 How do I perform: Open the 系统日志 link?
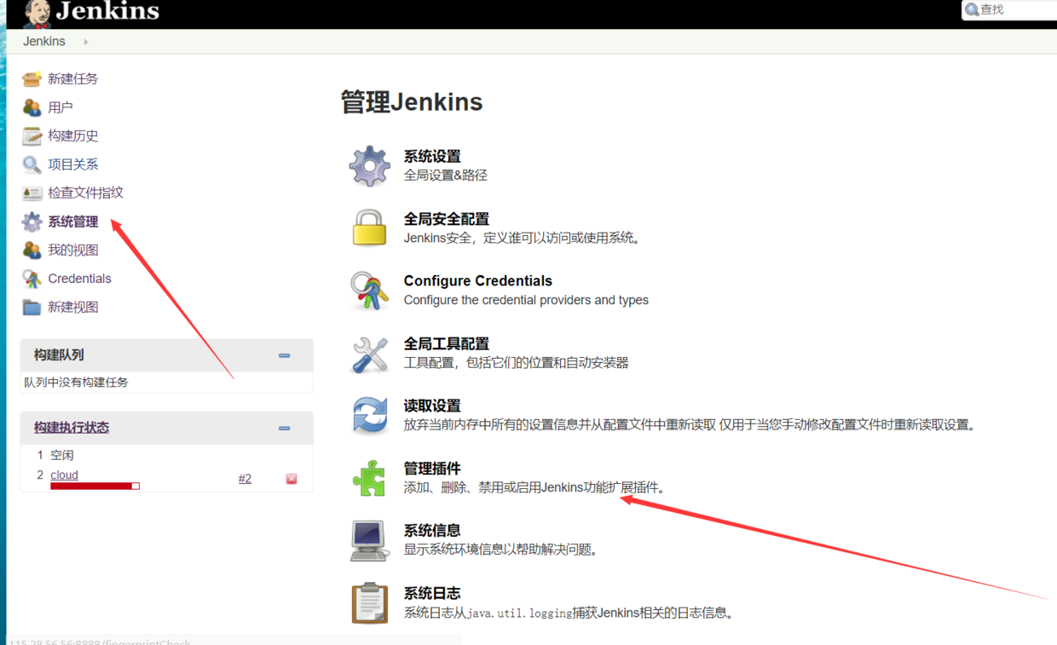point(432,593)
